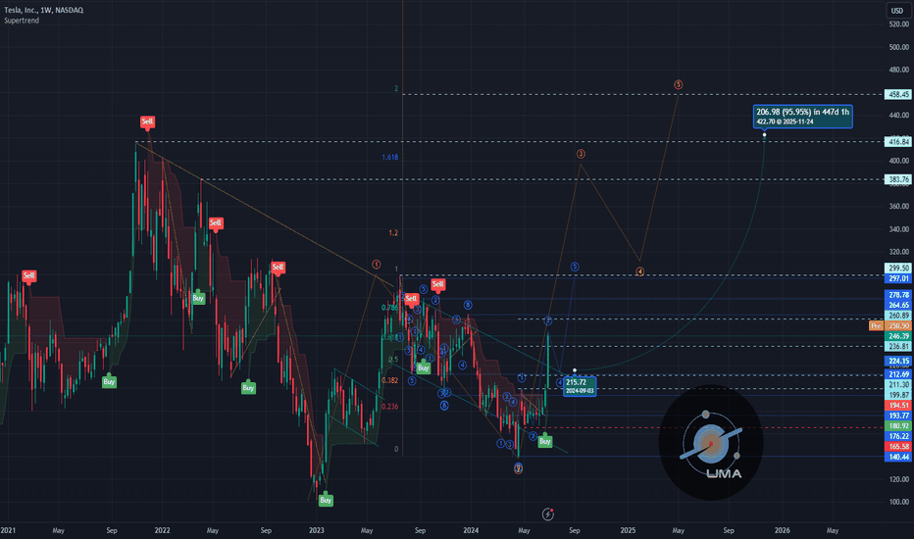The image size is (914, 539).
Task: Click the 1.2 Fibonacci level label
Action: point(393,233)
